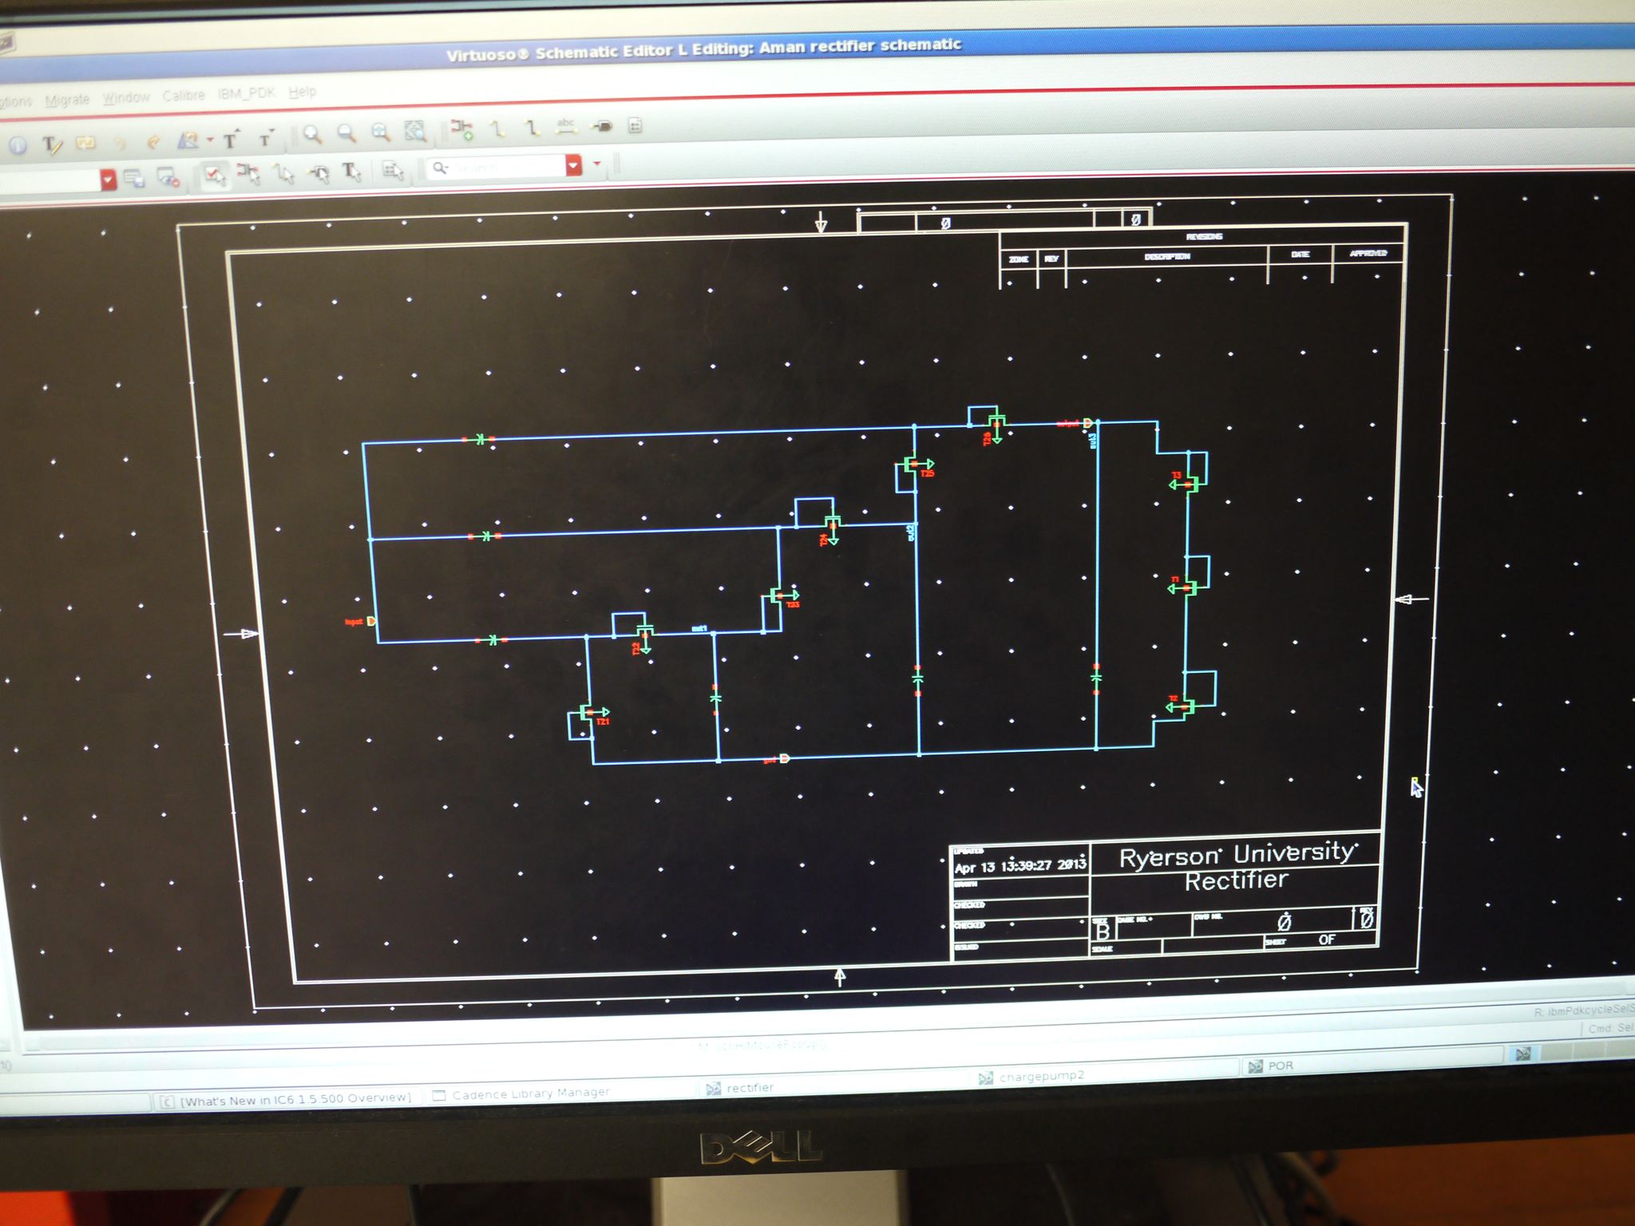The image size is (1635, 1226).
Task: Click the Zoom To Selected icon
Action: pos(415,131)
